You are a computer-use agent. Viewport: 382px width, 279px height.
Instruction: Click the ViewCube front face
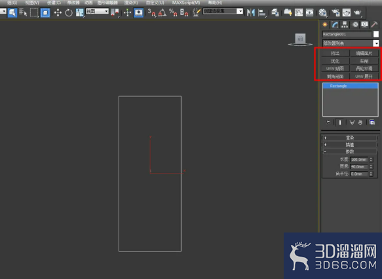[300, 39]
